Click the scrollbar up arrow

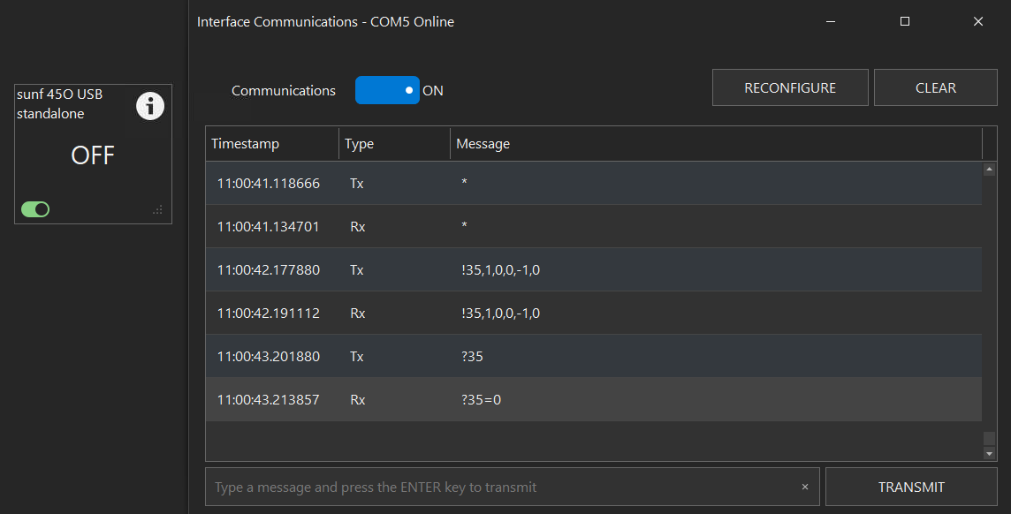click(x=989, y=169)
